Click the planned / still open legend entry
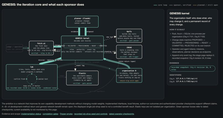The height and width of the screenshot is (118, 223). coord(206,5)
